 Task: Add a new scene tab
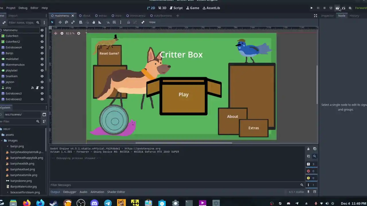(x=177, y=16)
